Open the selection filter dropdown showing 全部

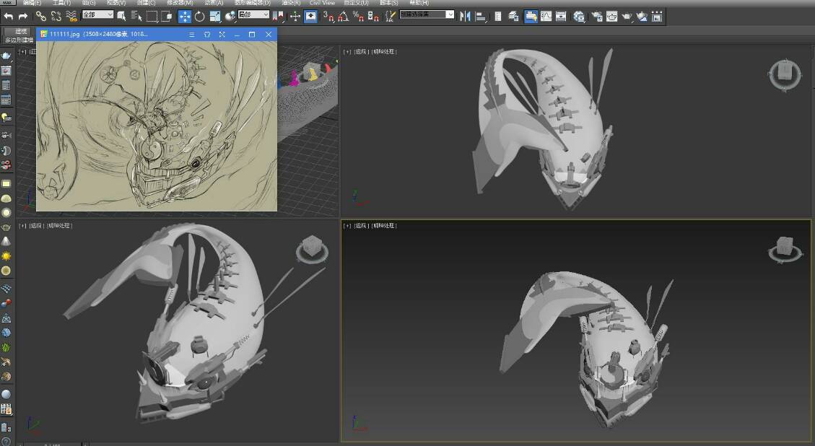coord(97,14)
